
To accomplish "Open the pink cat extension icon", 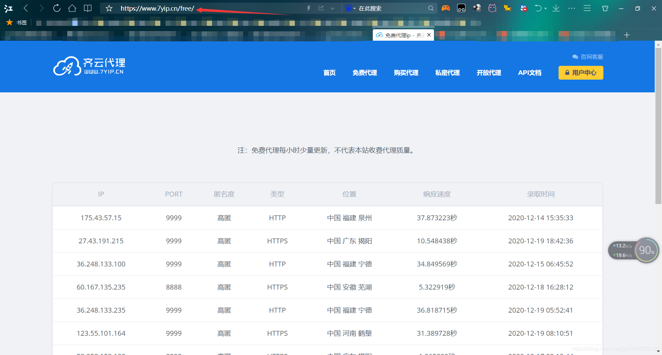I will click(x=492, y=8).
